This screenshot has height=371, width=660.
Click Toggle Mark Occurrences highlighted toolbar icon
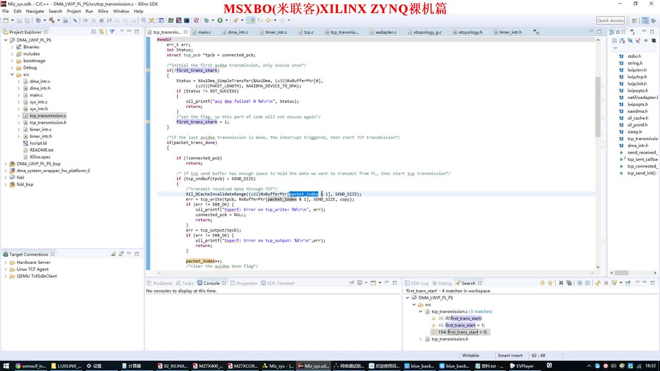tap(251, 21)
